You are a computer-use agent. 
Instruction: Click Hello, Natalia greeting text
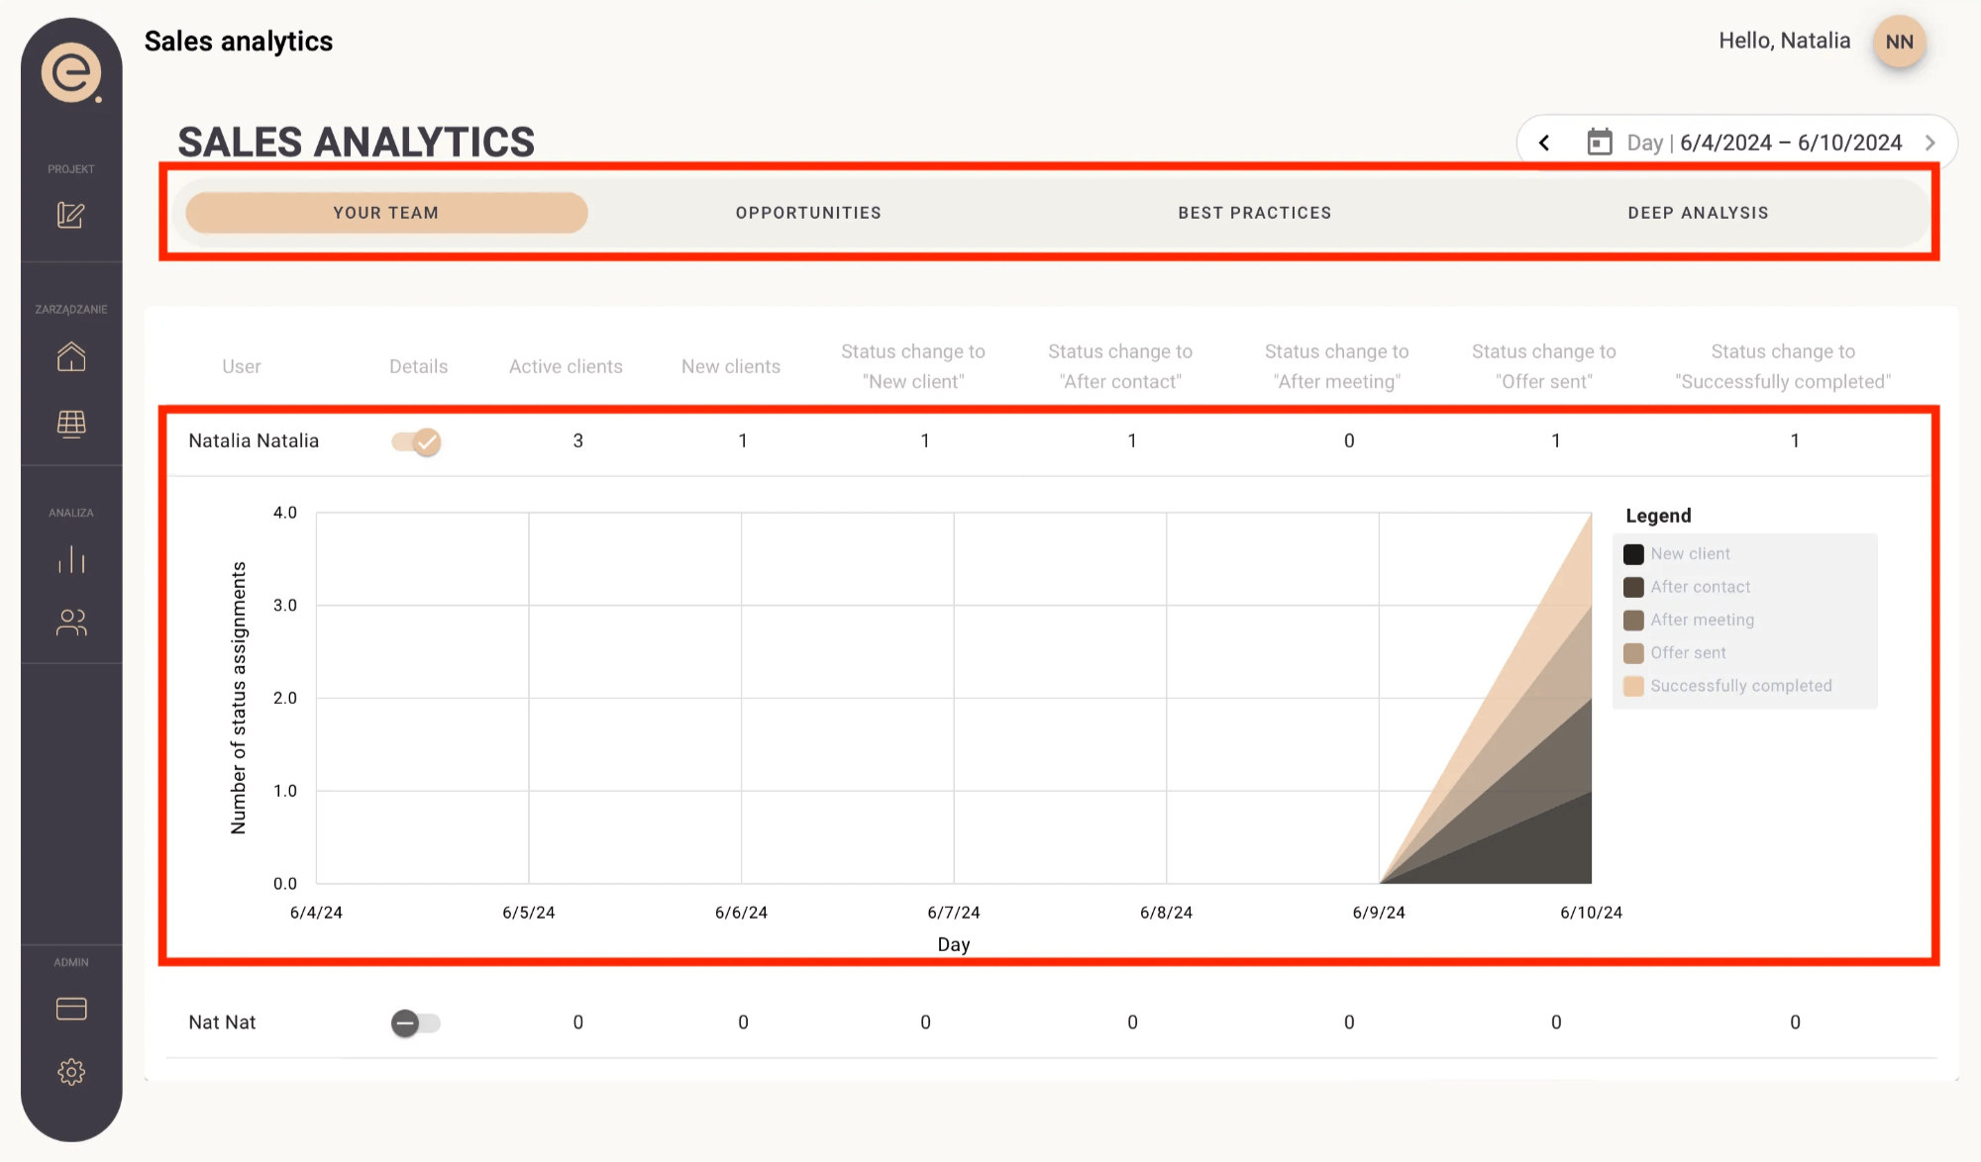[1785, 41]
